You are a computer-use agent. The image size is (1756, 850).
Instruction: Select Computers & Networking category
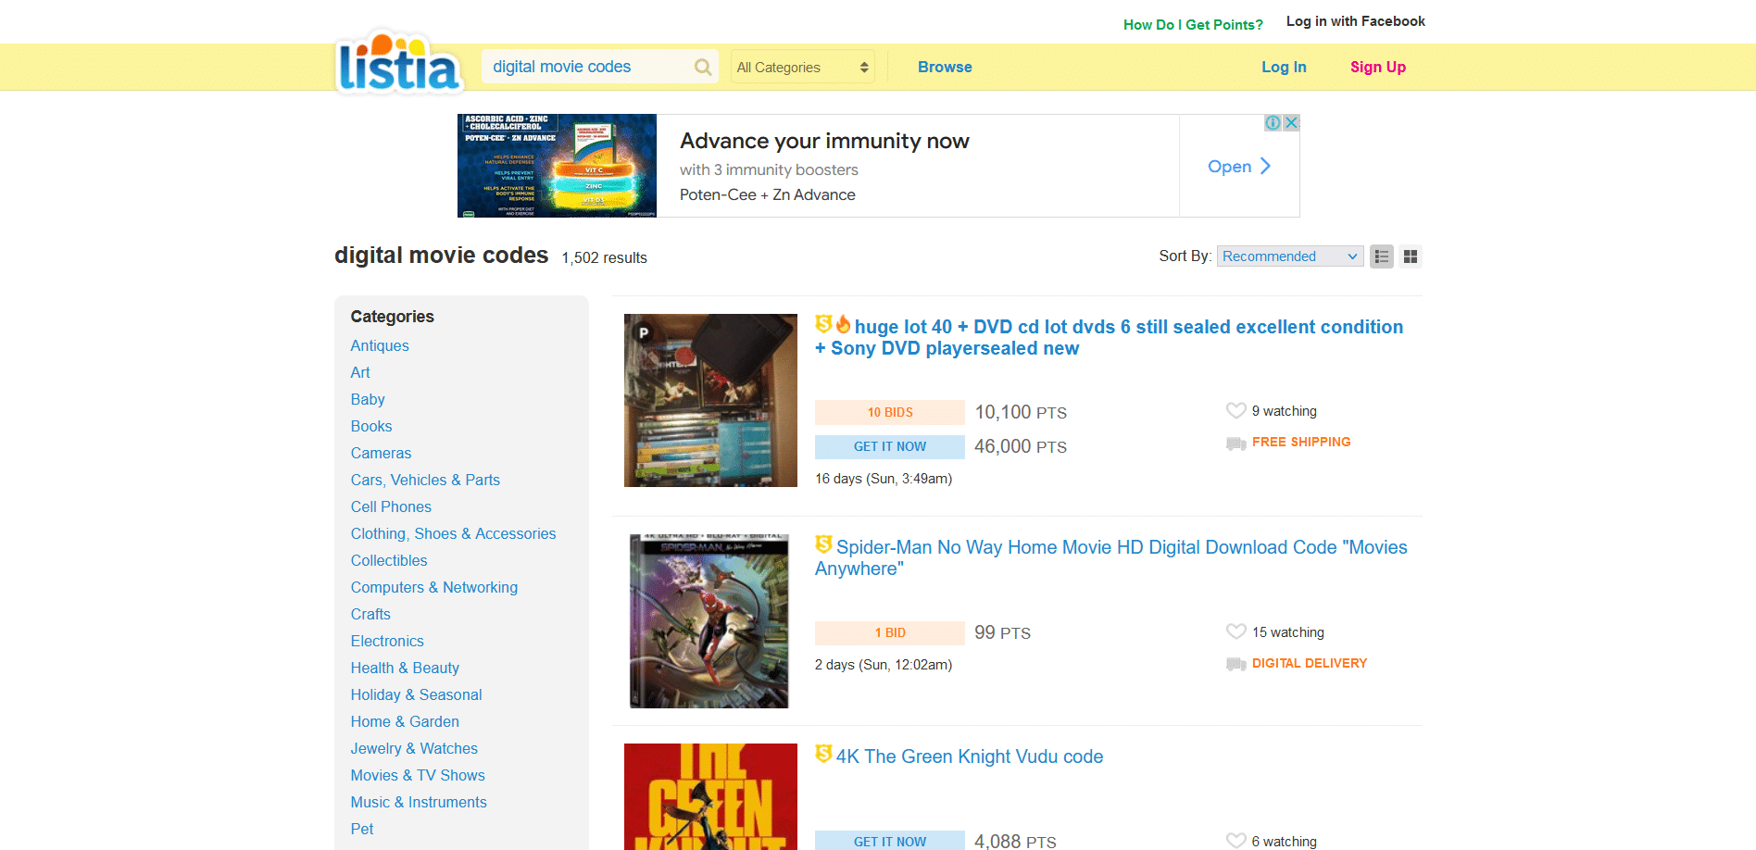(434, 587)
